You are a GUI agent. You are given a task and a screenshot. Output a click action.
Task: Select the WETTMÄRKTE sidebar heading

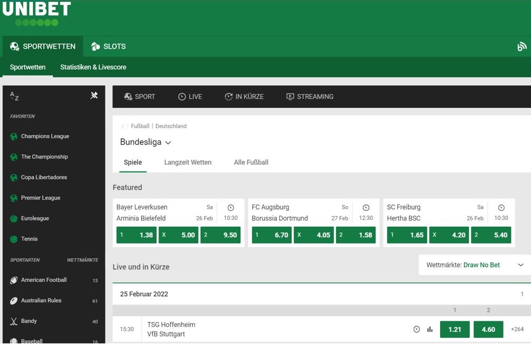pos(82,260)
